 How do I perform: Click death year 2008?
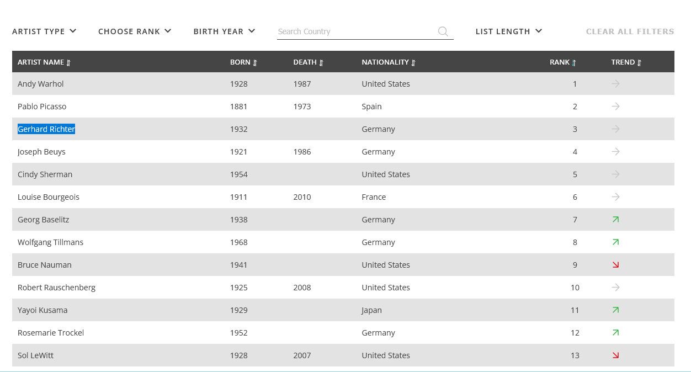pos(302,288)
